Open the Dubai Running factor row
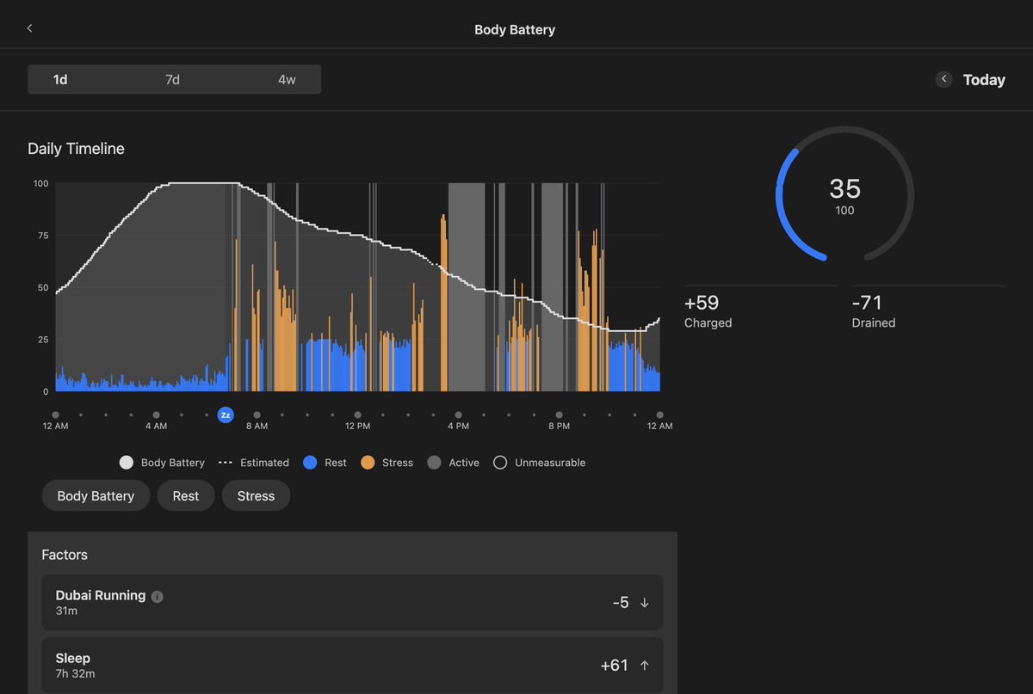Viewport: 1033px width, 694px height. tap(353, 603)
